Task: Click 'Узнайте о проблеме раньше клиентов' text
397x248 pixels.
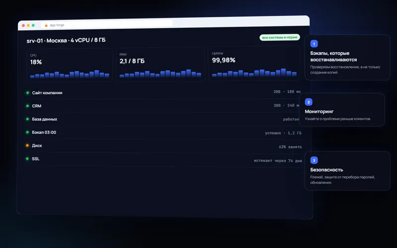Action: (338, 119)
